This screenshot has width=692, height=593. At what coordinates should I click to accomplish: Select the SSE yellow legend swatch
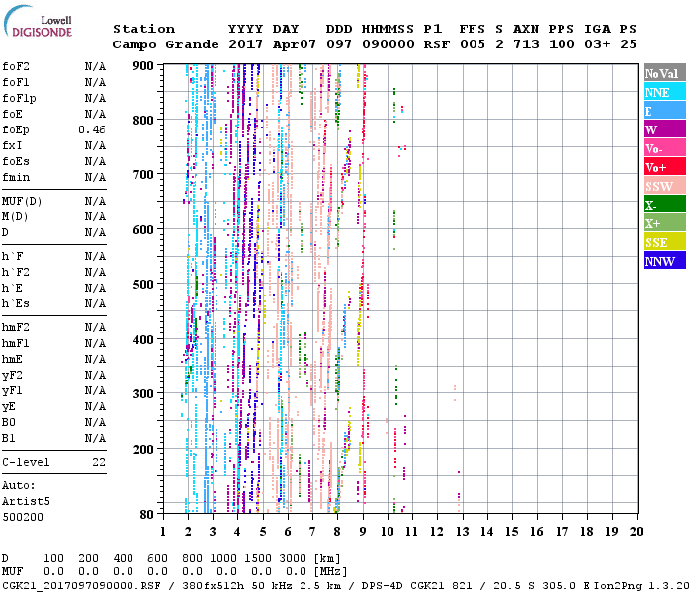click(664, 242)
